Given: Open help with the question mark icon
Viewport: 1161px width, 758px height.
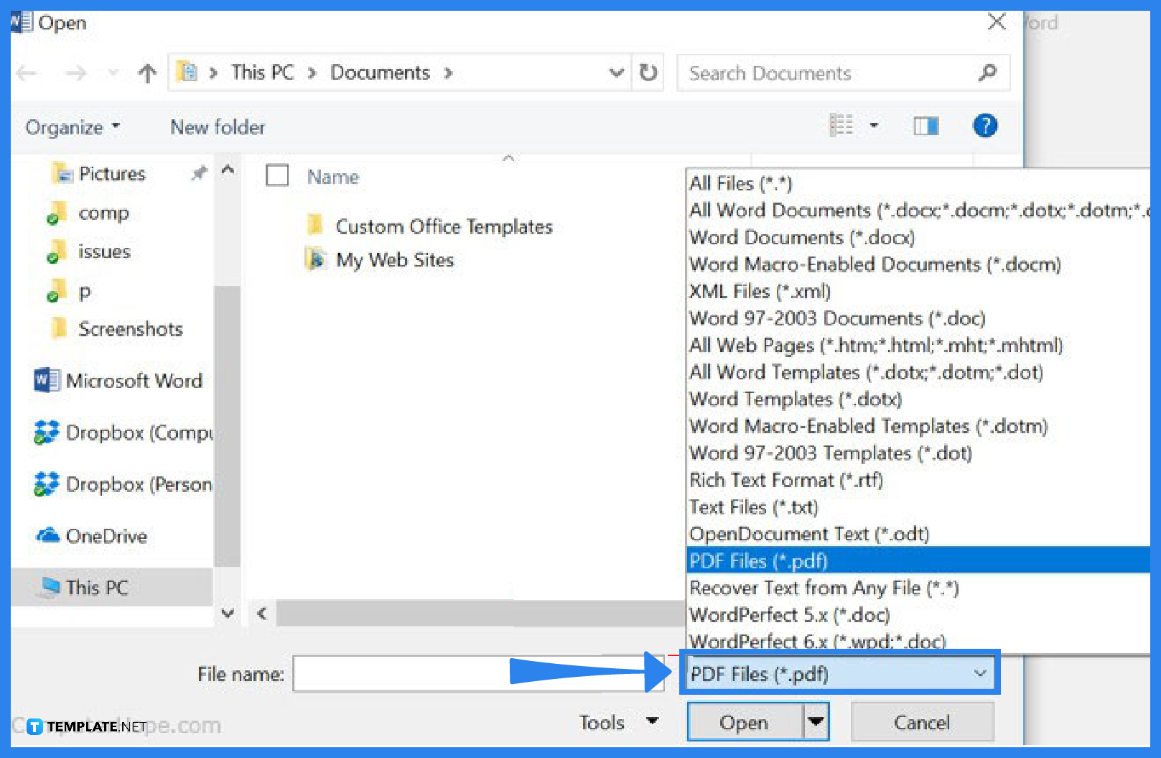Looking at the screenshot, I should [x=984, y=126].
